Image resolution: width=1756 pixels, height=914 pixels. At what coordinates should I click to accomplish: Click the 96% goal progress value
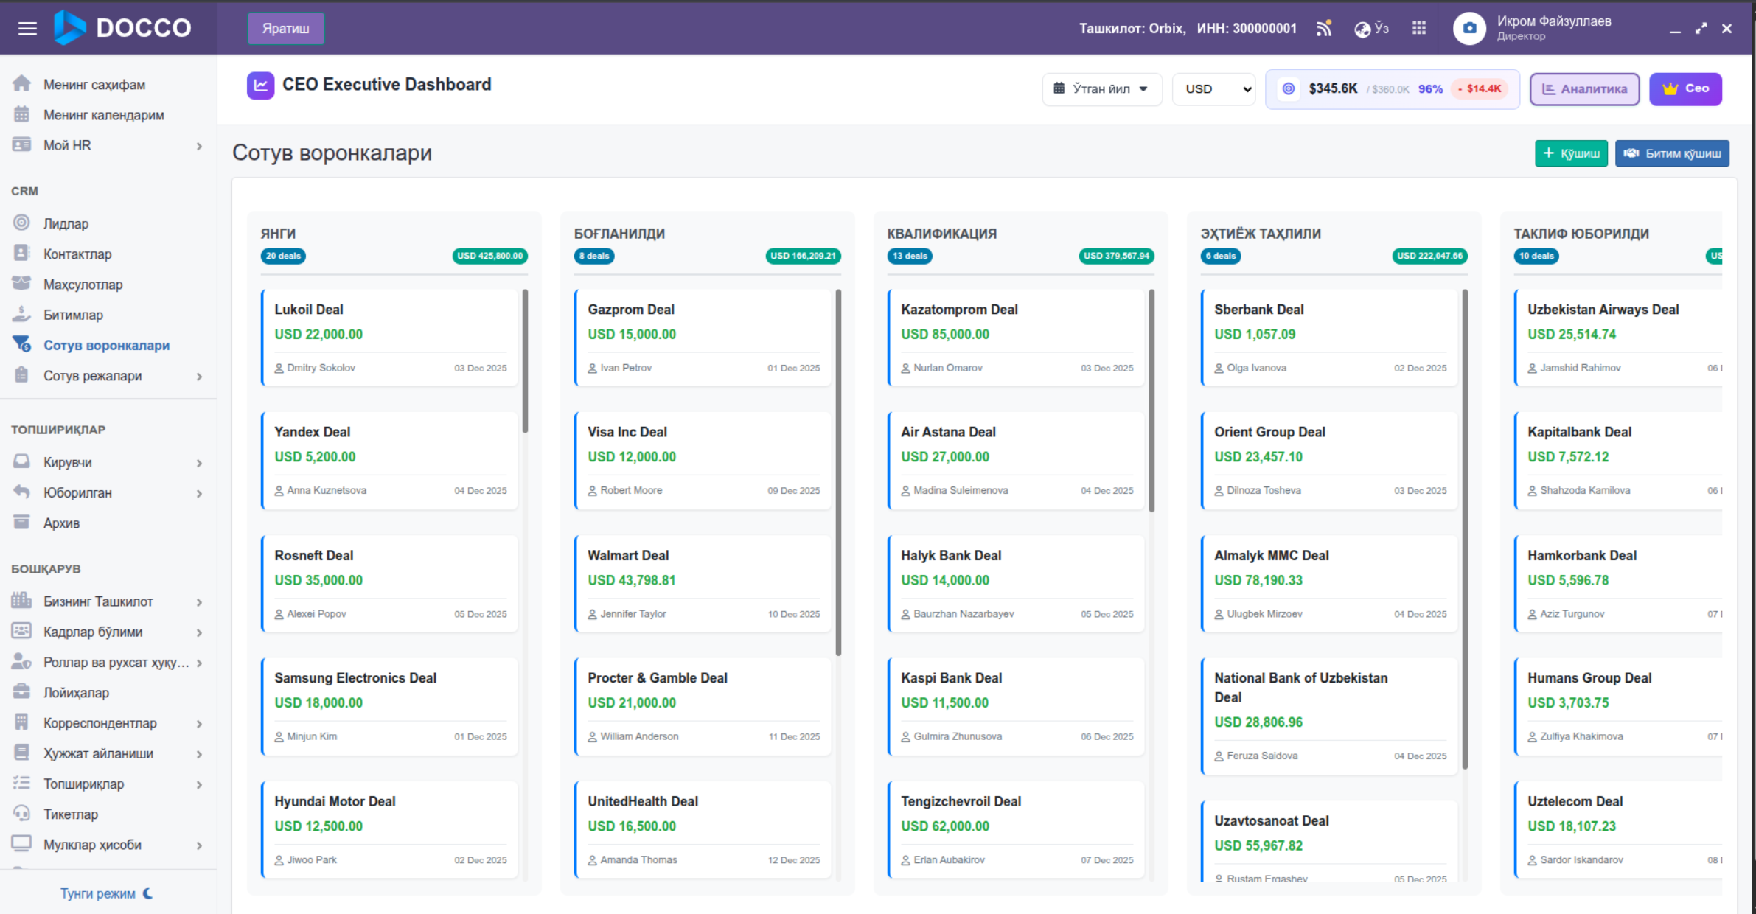coord(1430,89)
